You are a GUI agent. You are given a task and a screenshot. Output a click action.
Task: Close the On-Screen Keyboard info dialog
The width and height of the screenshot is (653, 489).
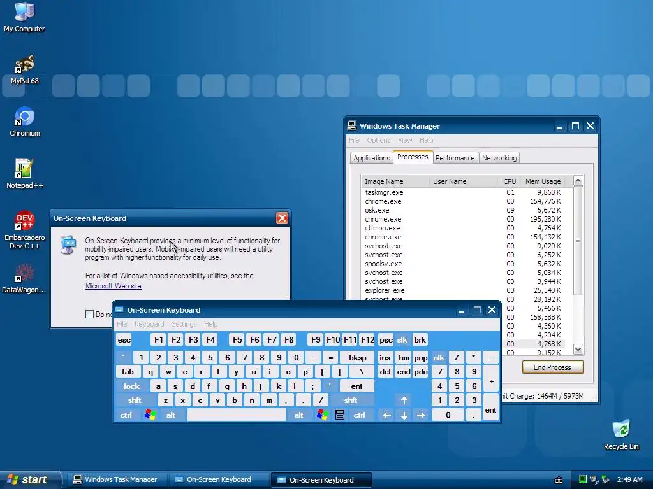coord(282,218)
